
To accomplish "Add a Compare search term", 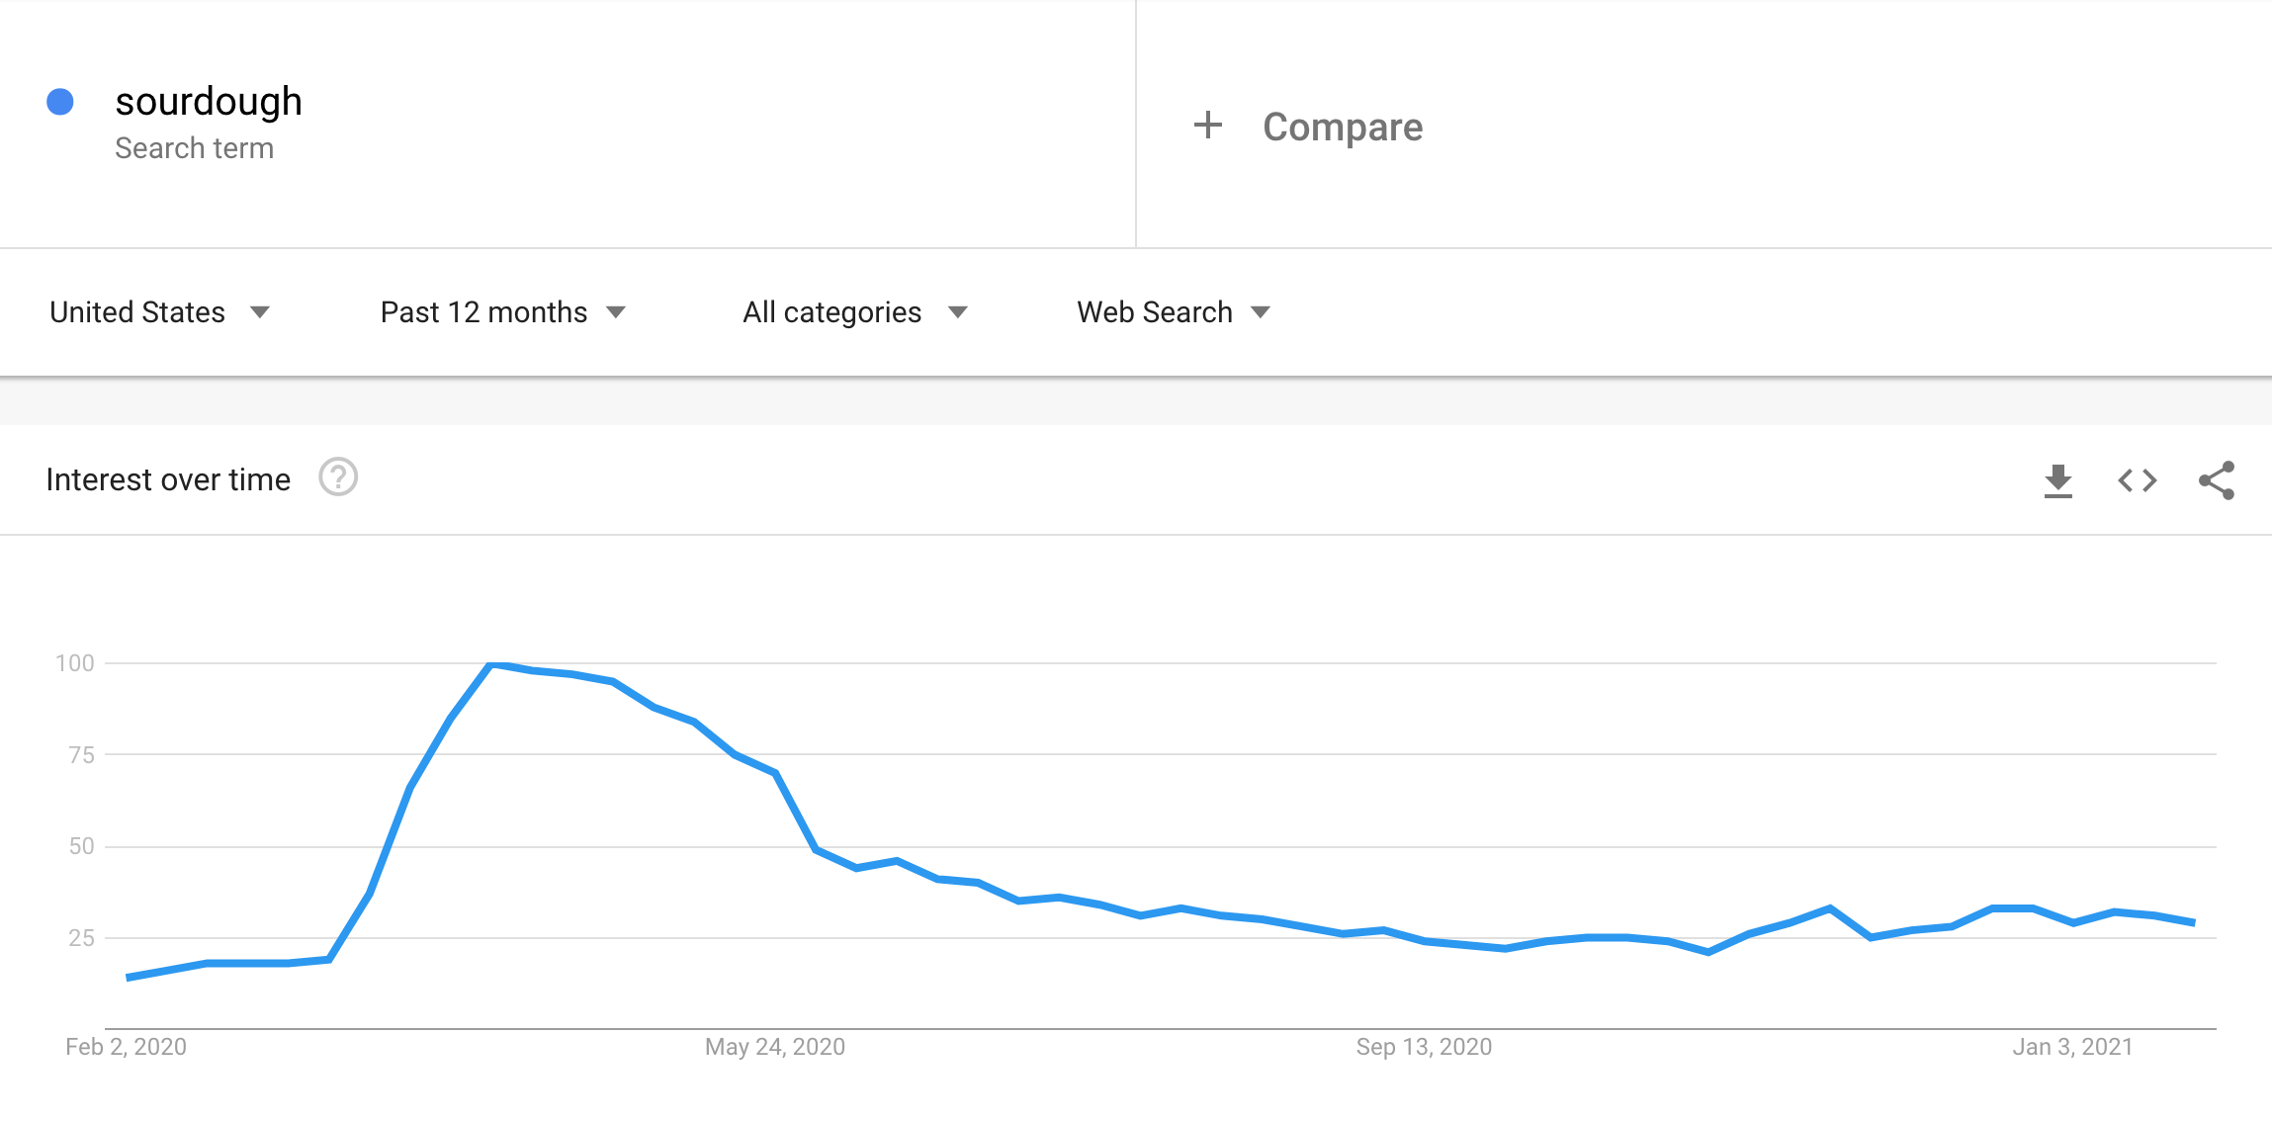I will (1342, 127).
